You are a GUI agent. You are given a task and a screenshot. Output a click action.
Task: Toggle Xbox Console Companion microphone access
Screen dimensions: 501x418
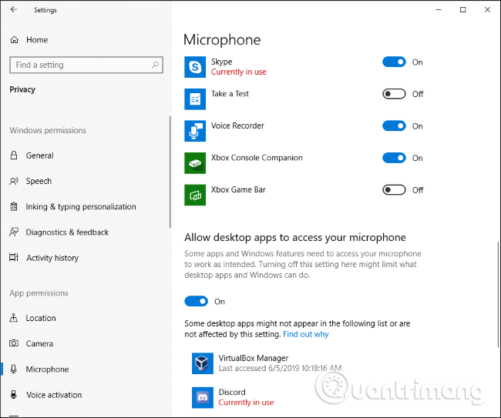tap(394, 158)
